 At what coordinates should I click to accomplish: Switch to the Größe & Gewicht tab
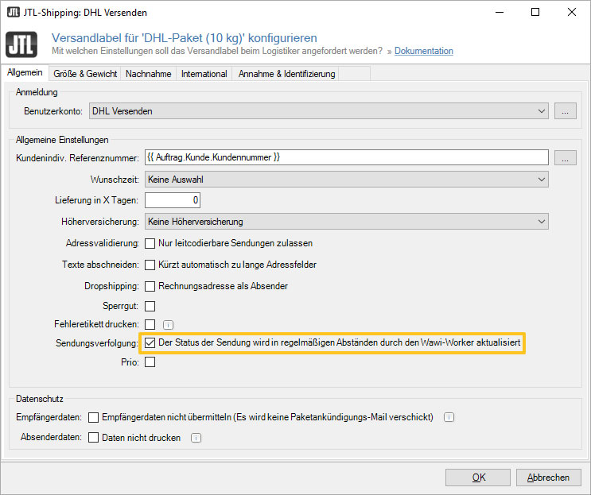point(84,74)
